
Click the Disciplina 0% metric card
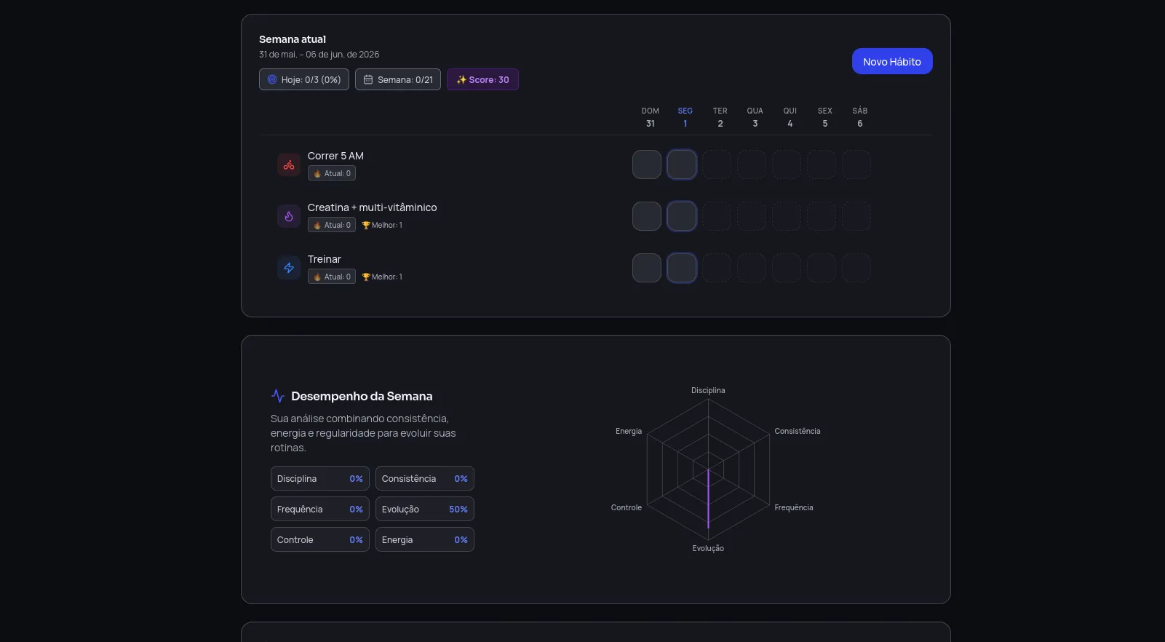(x=320, y=478)
